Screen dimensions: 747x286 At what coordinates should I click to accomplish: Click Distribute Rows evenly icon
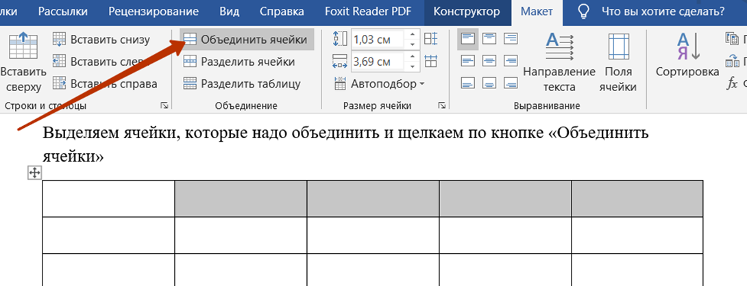pos(430,39)
